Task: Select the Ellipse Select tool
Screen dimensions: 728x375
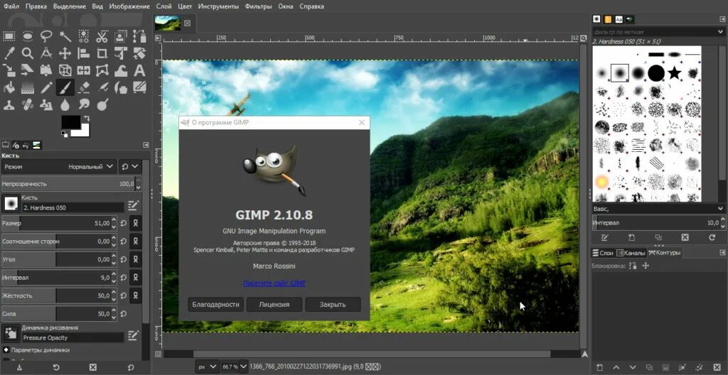Action: [28, 36]
